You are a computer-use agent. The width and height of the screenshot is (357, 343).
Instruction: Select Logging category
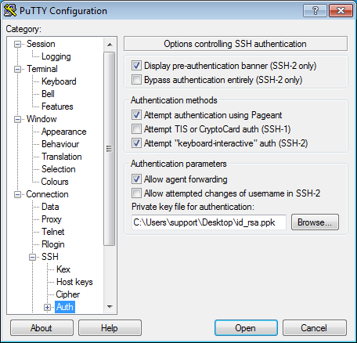[x=56, y=56]
